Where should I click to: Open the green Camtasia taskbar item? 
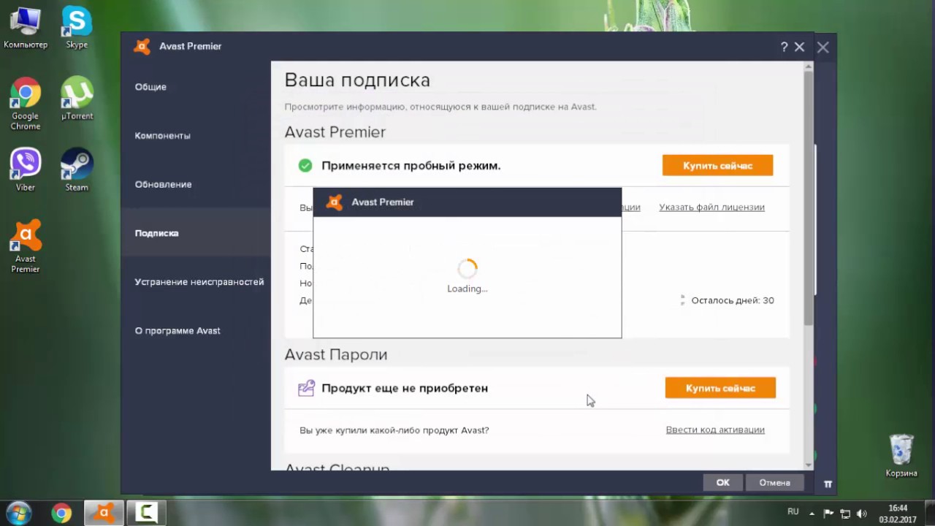click(x=146, y=513)
